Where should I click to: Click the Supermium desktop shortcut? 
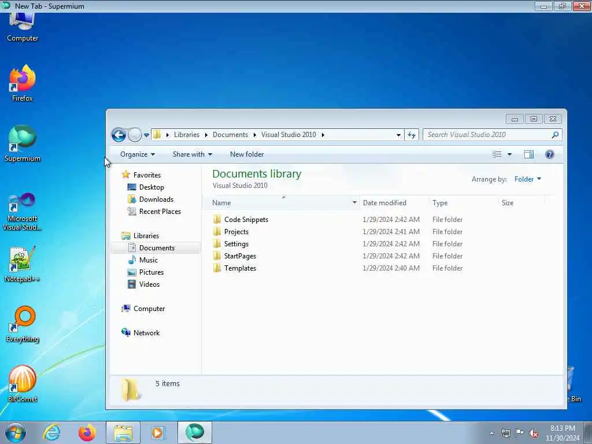(x=23, y=143)
